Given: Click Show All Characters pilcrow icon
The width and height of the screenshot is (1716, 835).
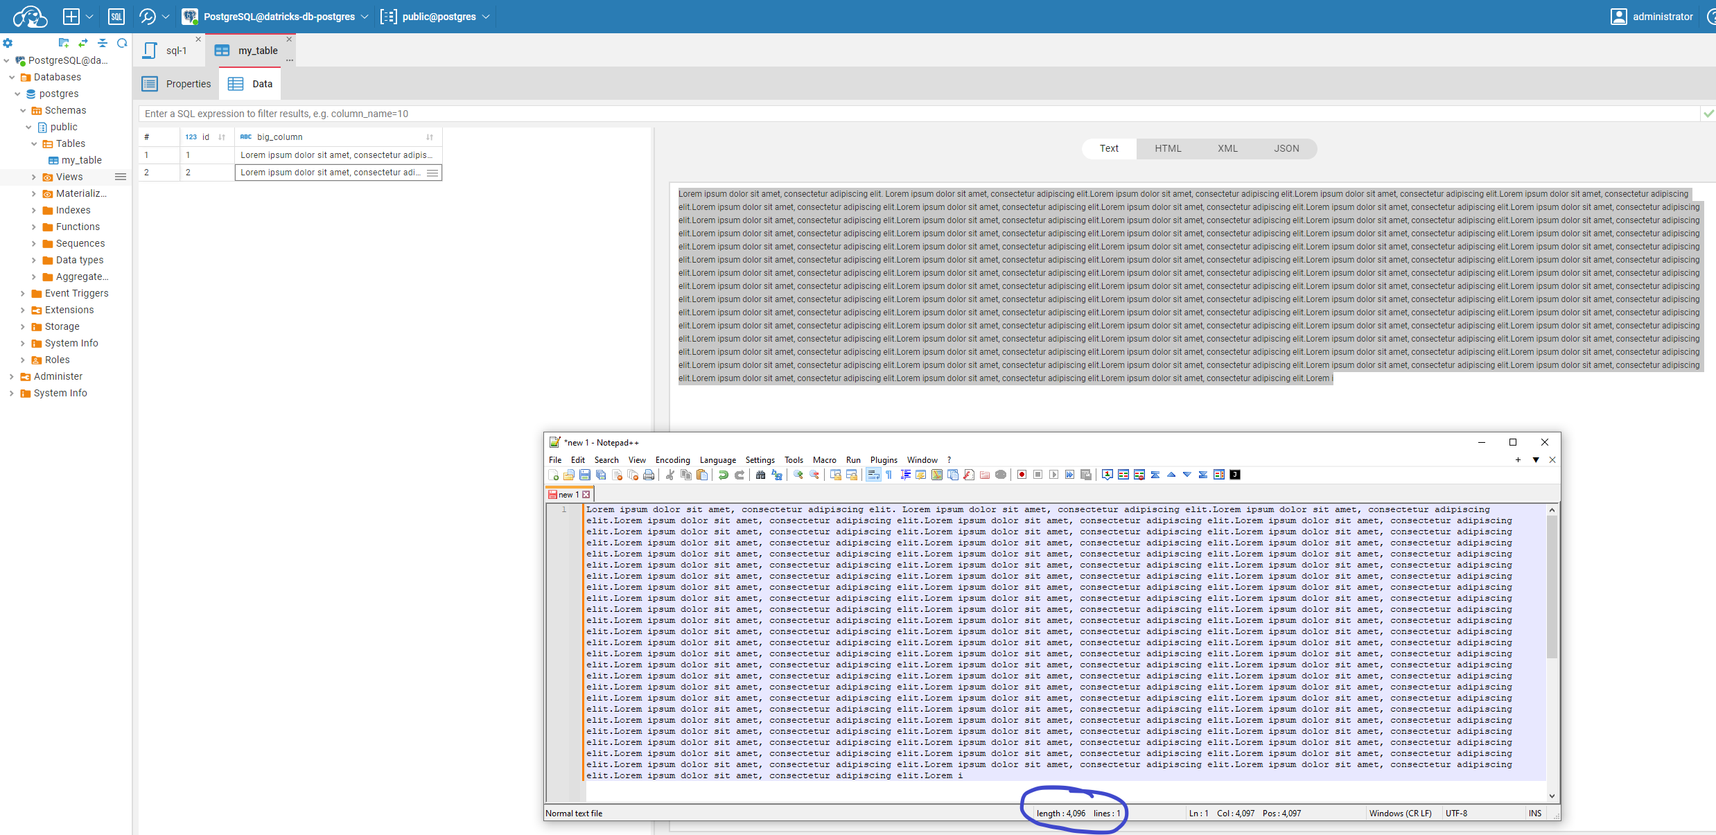Looking at the screenshot, I should (x=889, y=475).
